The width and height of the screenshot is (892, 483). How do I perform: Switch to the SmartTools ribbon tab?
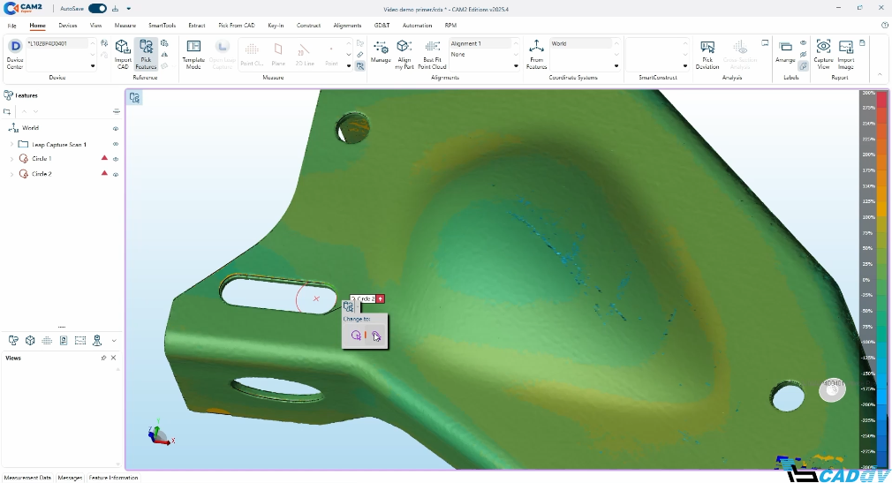click(163, 26)
